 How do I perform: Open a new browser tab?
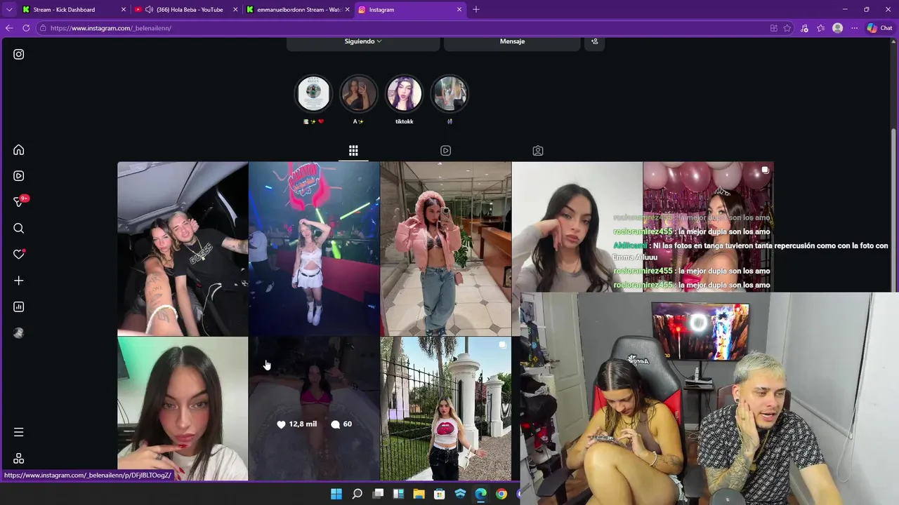click(476, 10)
